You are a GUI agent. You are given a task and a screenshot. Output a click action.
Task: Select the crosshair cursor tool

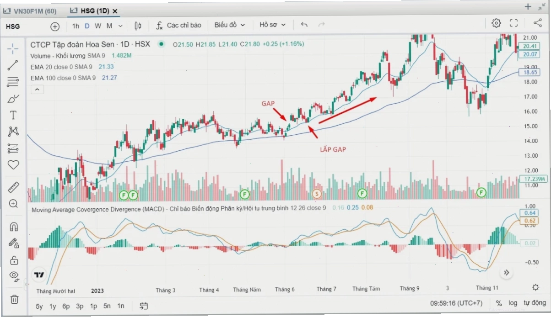[x=13, y=48]
